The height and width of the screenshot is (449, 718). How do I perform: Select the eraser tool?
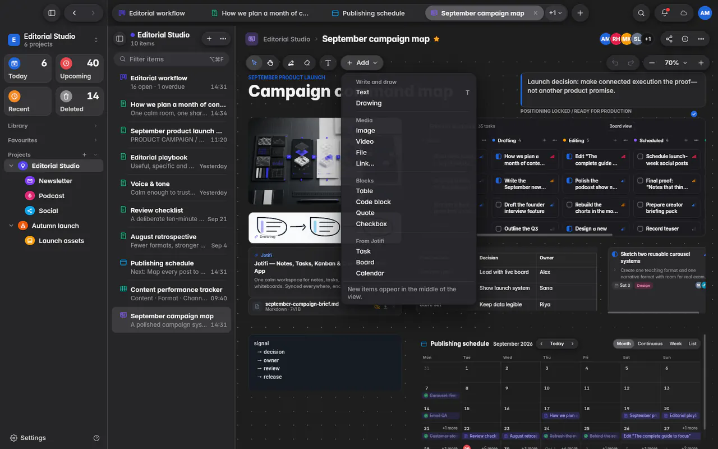[306, 63]
